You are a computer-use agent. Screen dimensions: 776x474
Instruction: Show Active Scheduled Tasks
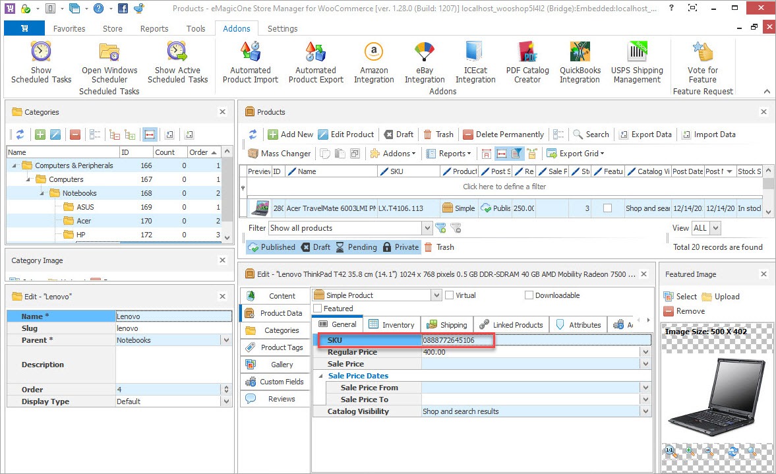pyautogui.click(x=177, y=63)
